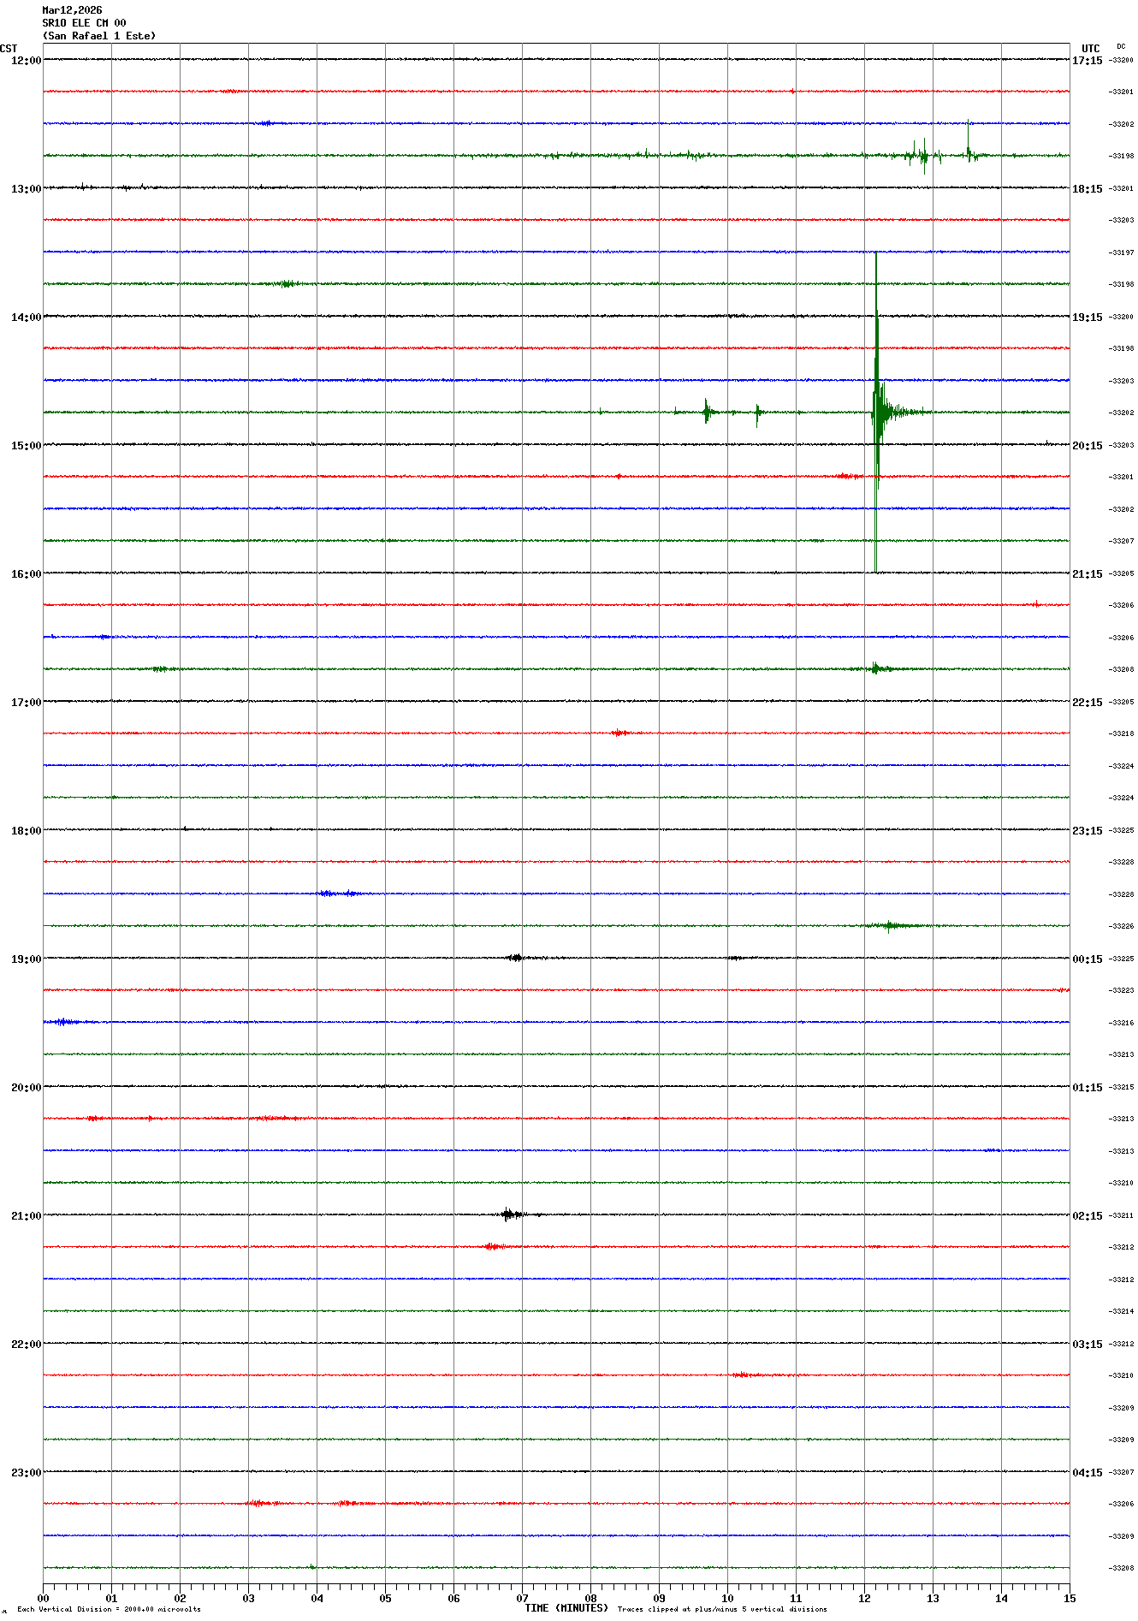Select the 07 minute tick on bottom axis
The height and width of the screenshot is (1621, 1138).
[522, 1598]
